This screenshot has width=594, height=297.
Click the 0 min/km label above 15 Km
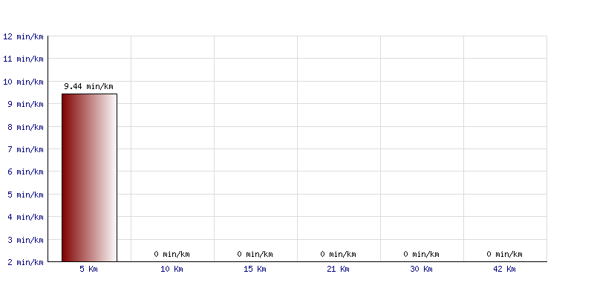pyautogui.click(x=255, y=254)
